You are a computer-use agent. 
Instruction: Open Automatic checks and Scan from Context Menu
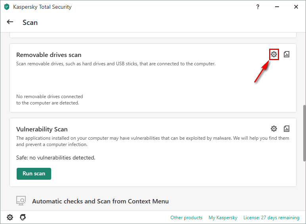pos(100,201)
